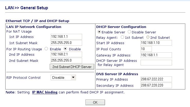Screen dimensions: 190x107
Task: Click the 2nd Subnet DHCP Server button
Action: click(72, 67)
